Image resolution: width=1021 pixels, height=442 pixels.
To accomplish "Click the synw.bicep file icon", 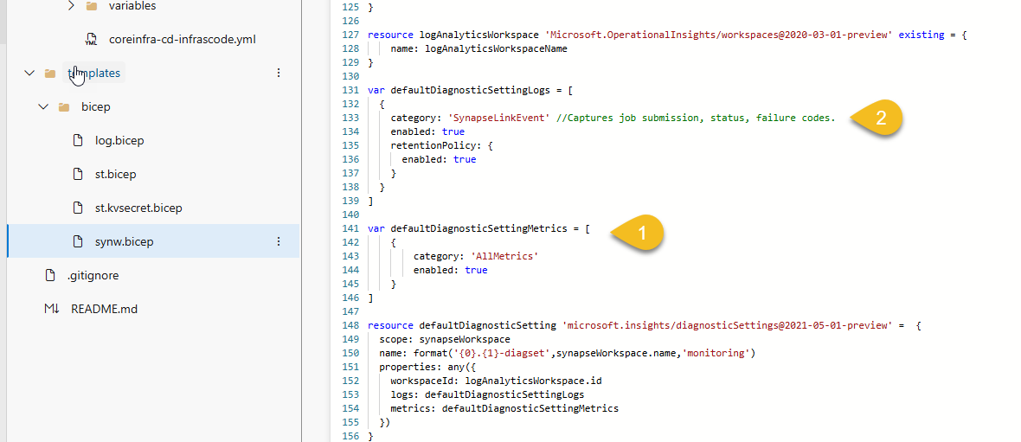I will (78, 241).
